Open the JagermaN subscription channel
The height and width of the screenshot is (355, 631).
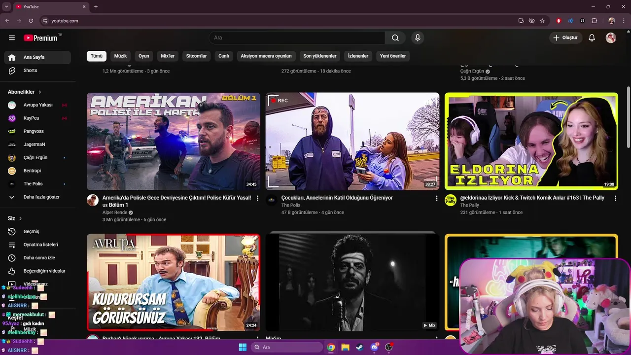37,144
